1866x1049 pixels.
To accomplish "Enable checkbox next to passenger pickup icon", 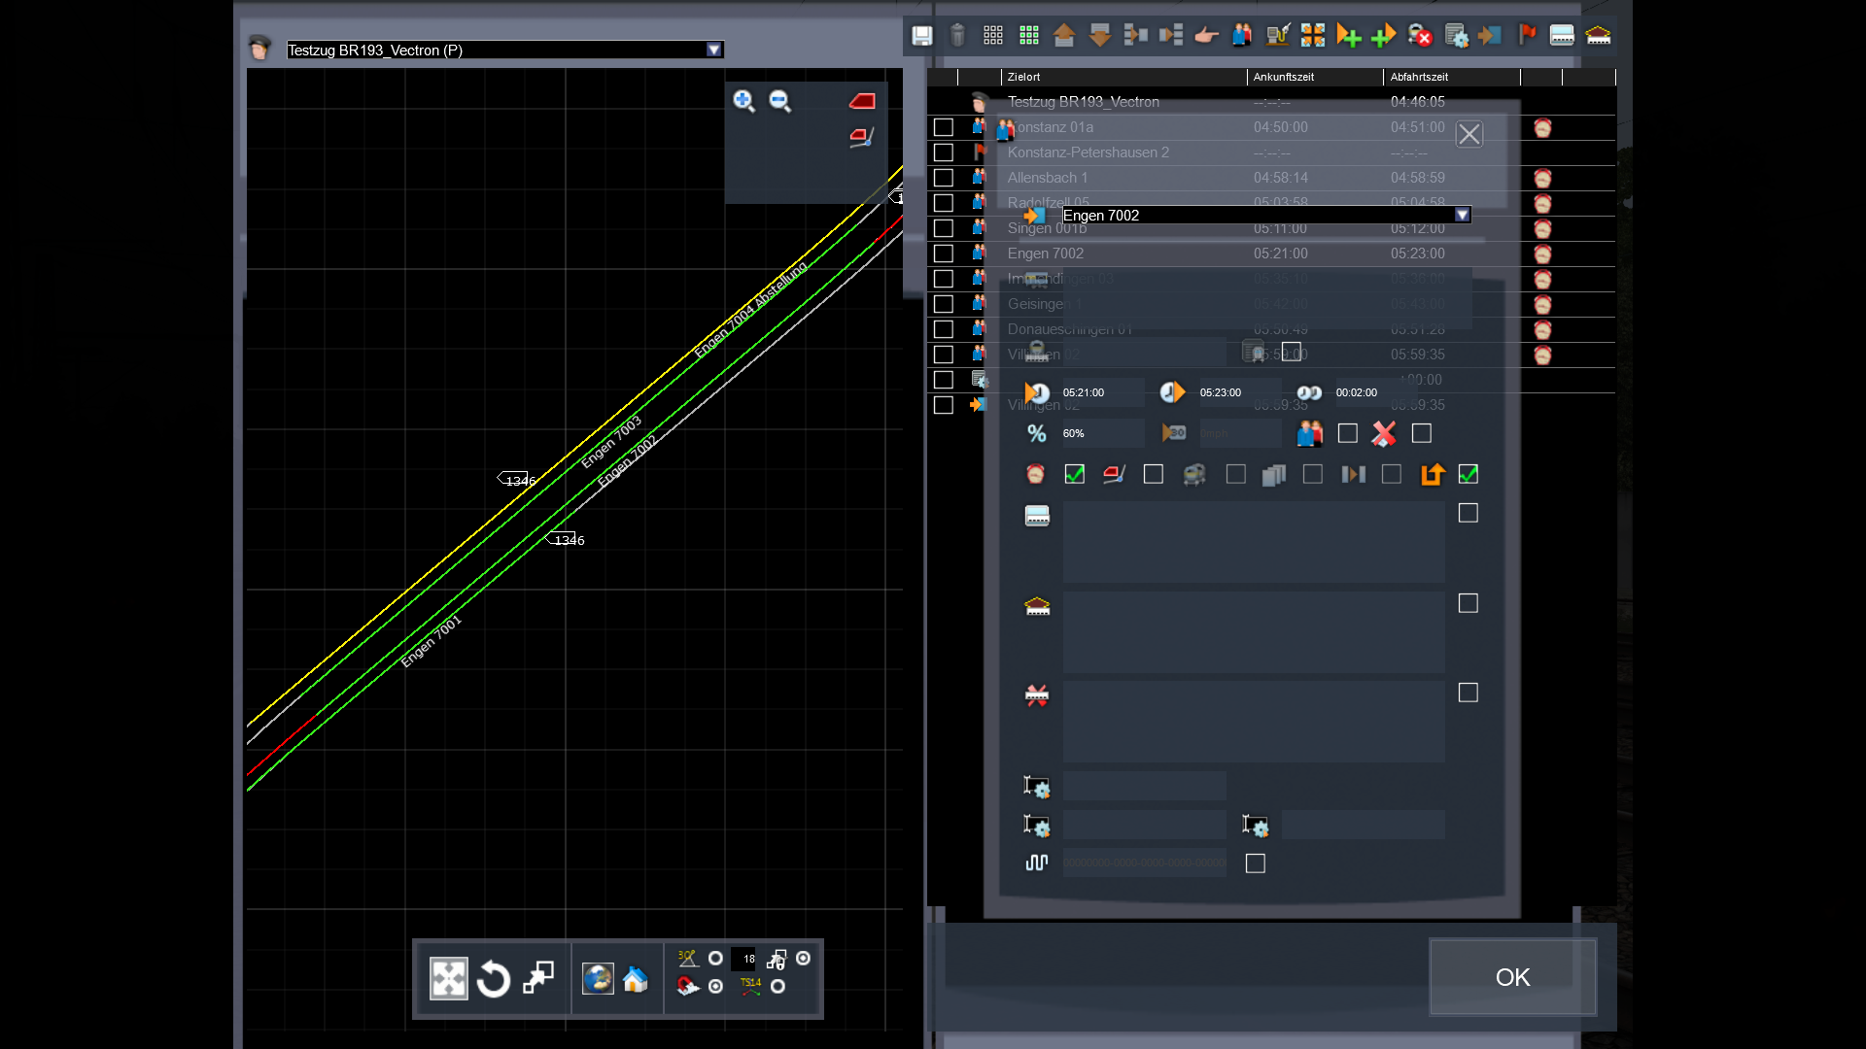I will (x=1347, y=433).
